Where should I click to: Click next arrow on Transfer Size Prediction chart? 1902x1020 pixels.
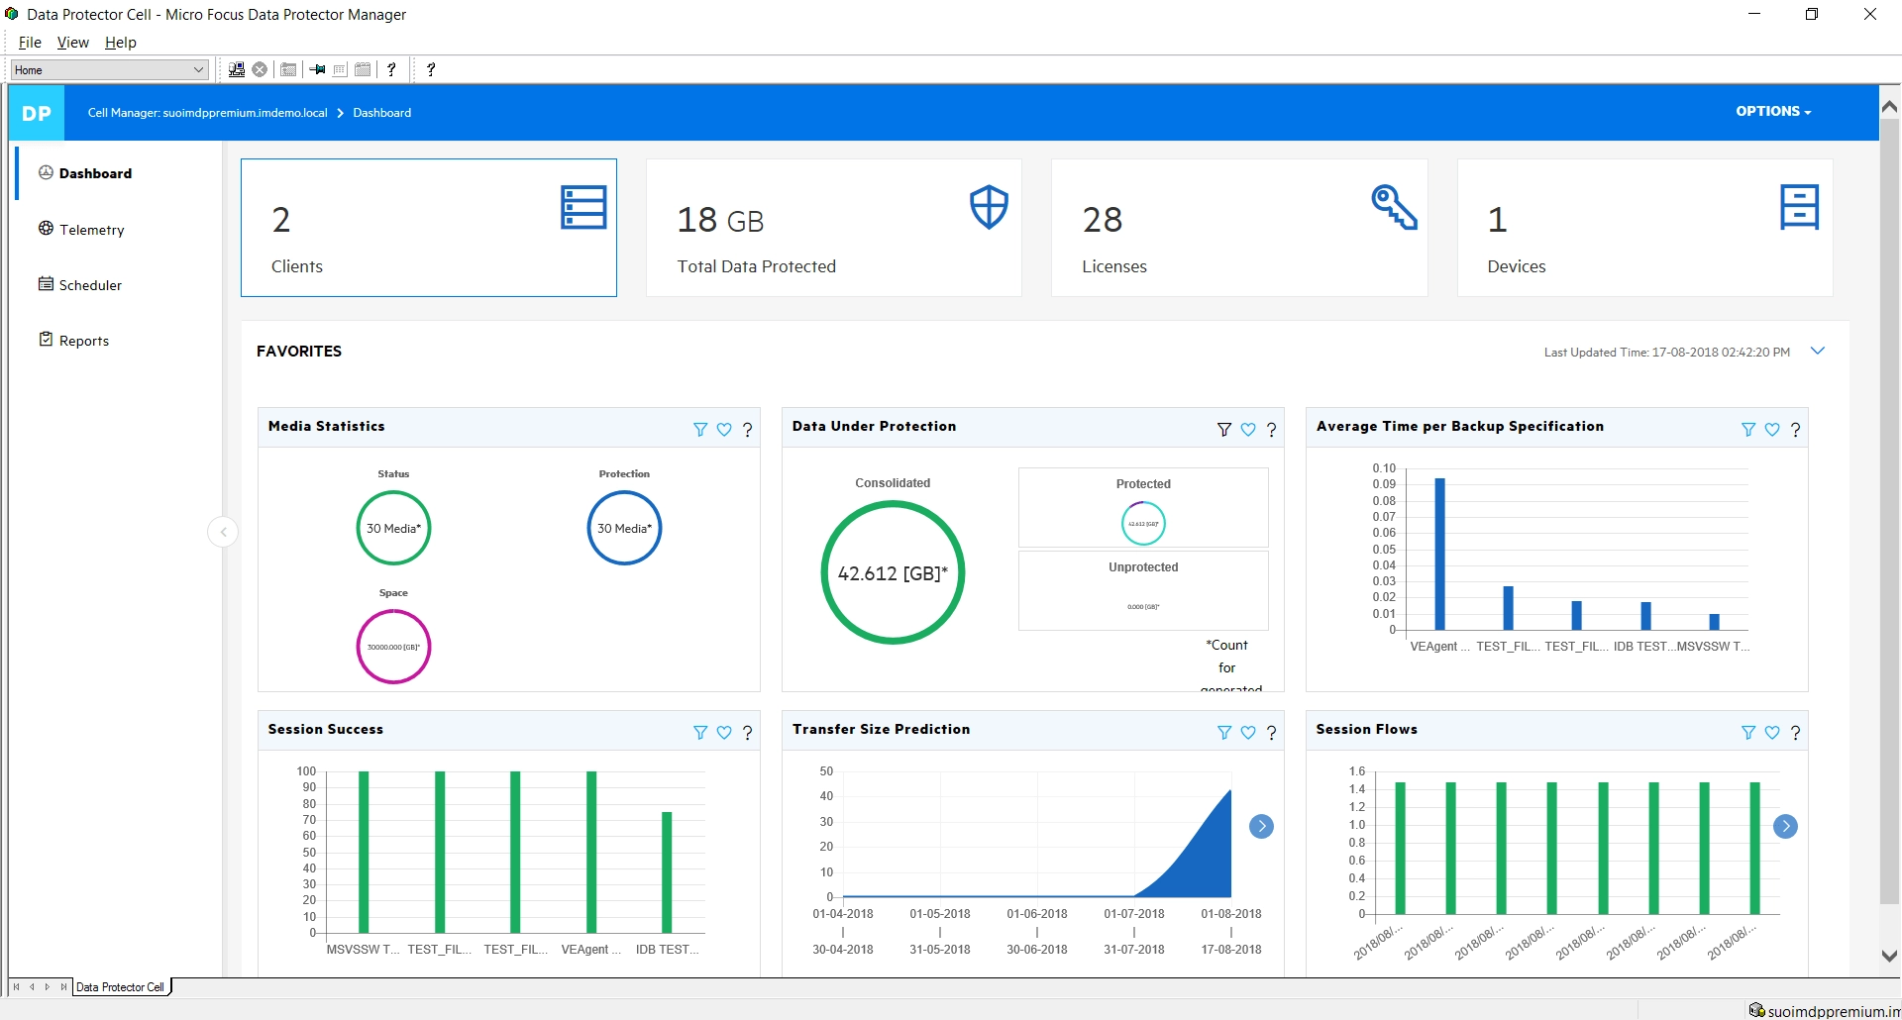coord(1261,826)
